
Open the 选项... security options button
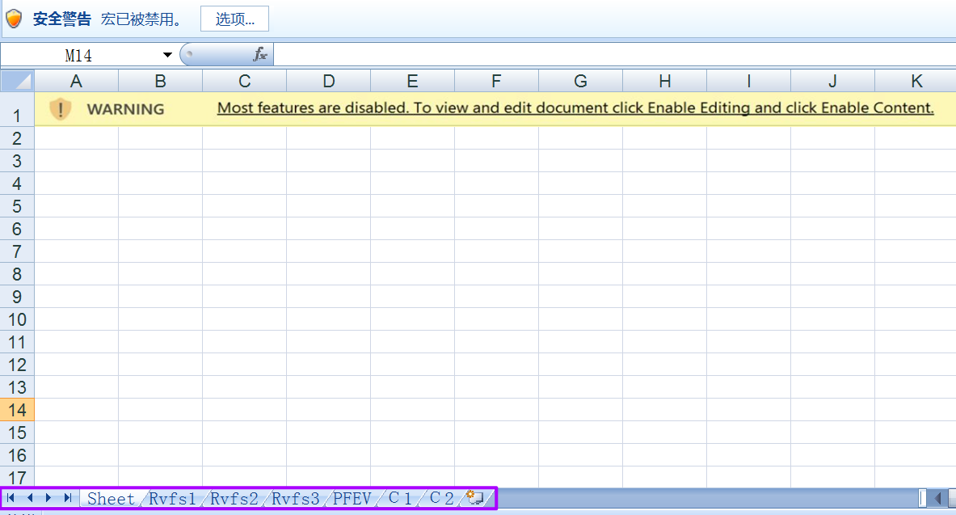pyautogui.click(x=234, y=19)
